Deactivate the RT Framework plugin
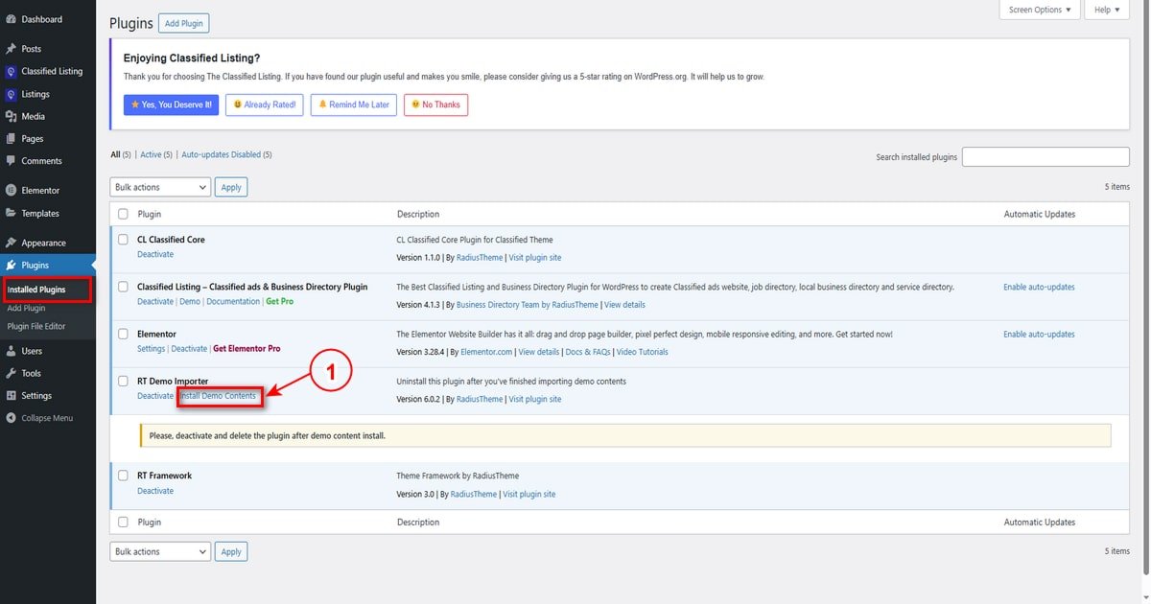1151x604 pixels. (155, 491)
